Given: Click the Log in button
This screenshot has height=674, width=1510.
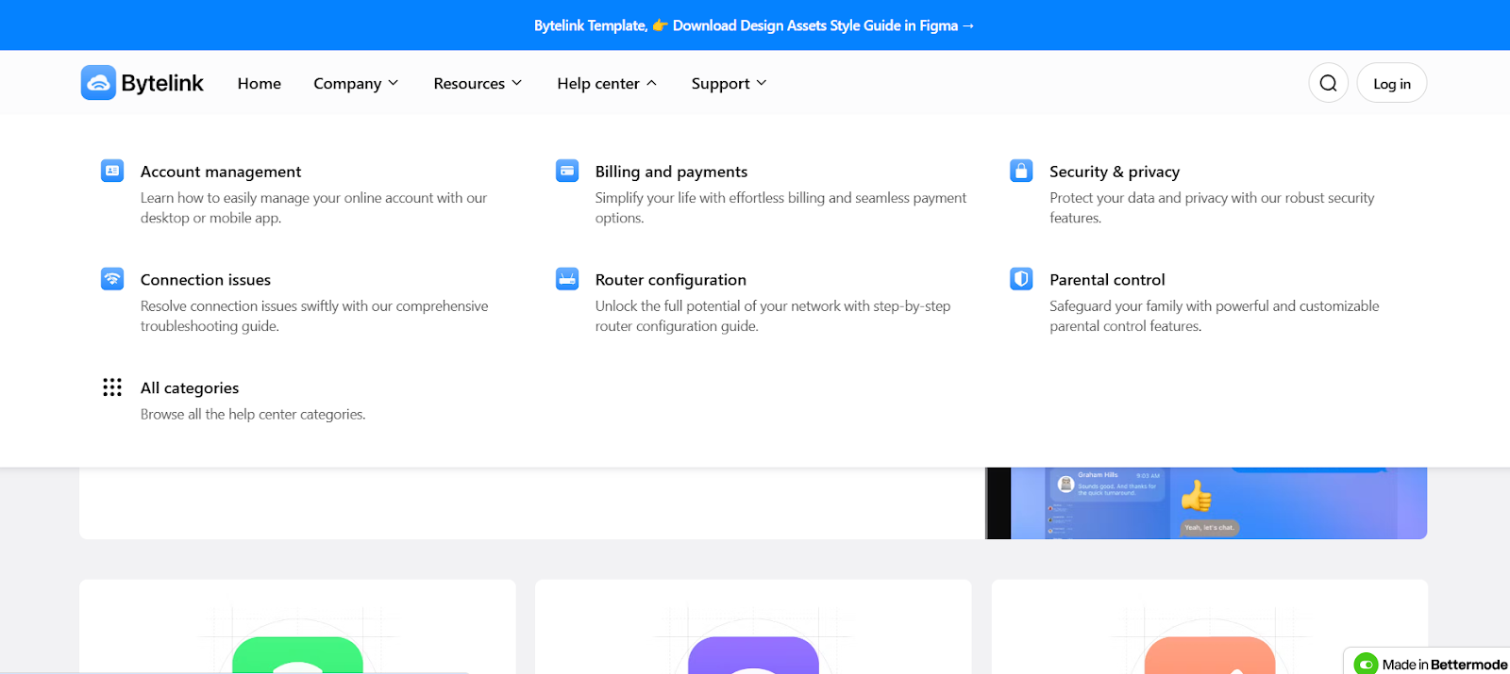Looking at the screenshot, I should click(x=1392, y=83).
